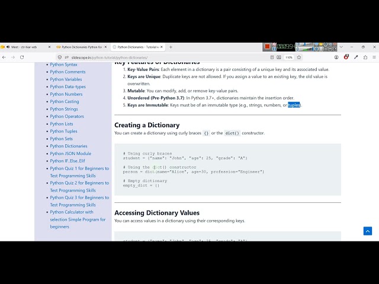Open the Firefox hamburger menu
379x284 pixels.
374,57
